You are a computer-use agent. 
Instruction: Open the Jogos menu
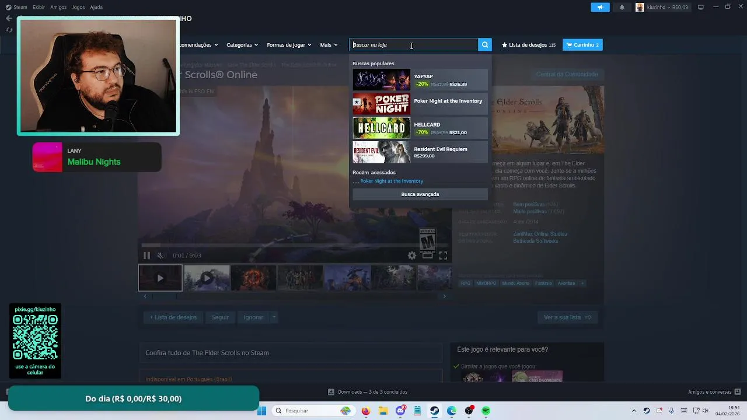[x=78, y=7]
